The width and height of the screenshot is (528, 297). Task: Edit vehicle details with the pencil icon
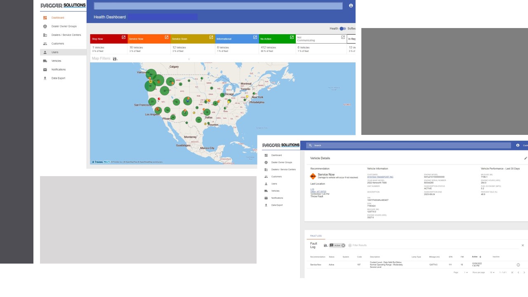(526, 158)
